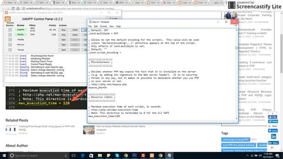Switch to XAMPP via its taskbar icon

tap(152, 155)
